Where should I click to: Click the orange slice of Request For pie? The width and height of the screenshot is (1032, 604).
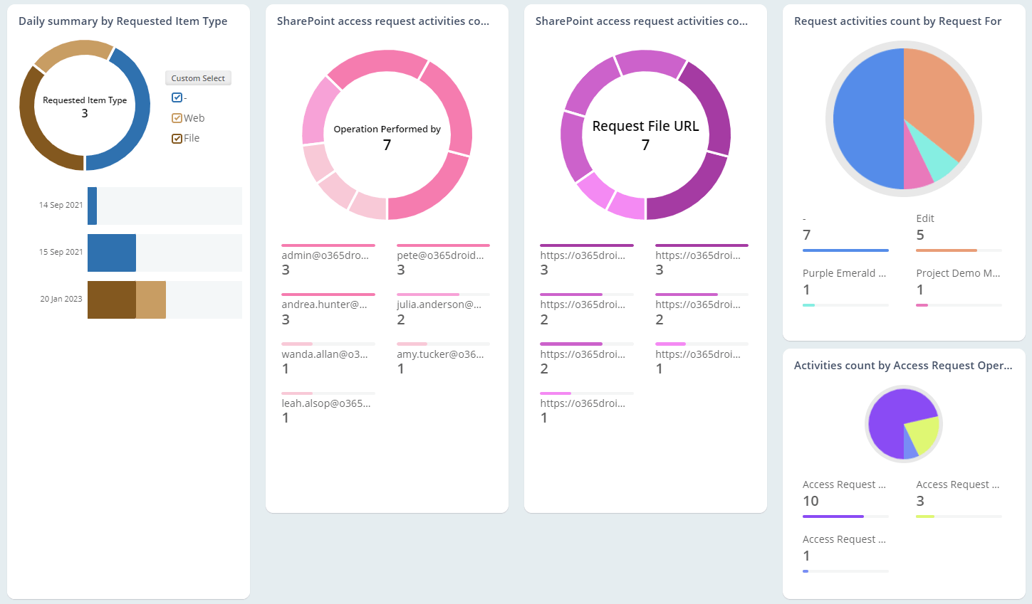tap(937, 100)
